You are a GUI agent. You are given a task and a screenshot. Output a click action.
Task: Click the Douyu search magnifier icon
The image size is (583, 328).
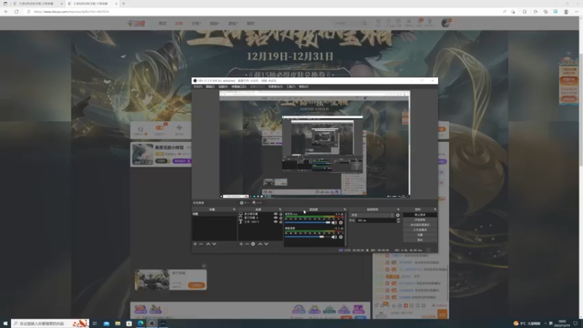tap(364, 23)
